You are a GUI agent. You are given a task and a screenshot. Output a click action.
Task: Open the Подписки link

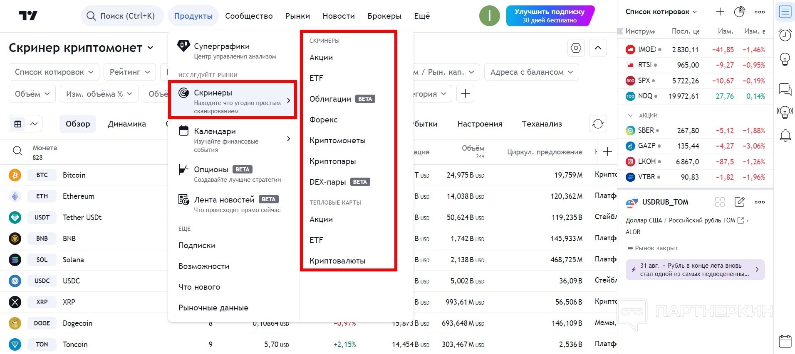[x=197, y=246]
